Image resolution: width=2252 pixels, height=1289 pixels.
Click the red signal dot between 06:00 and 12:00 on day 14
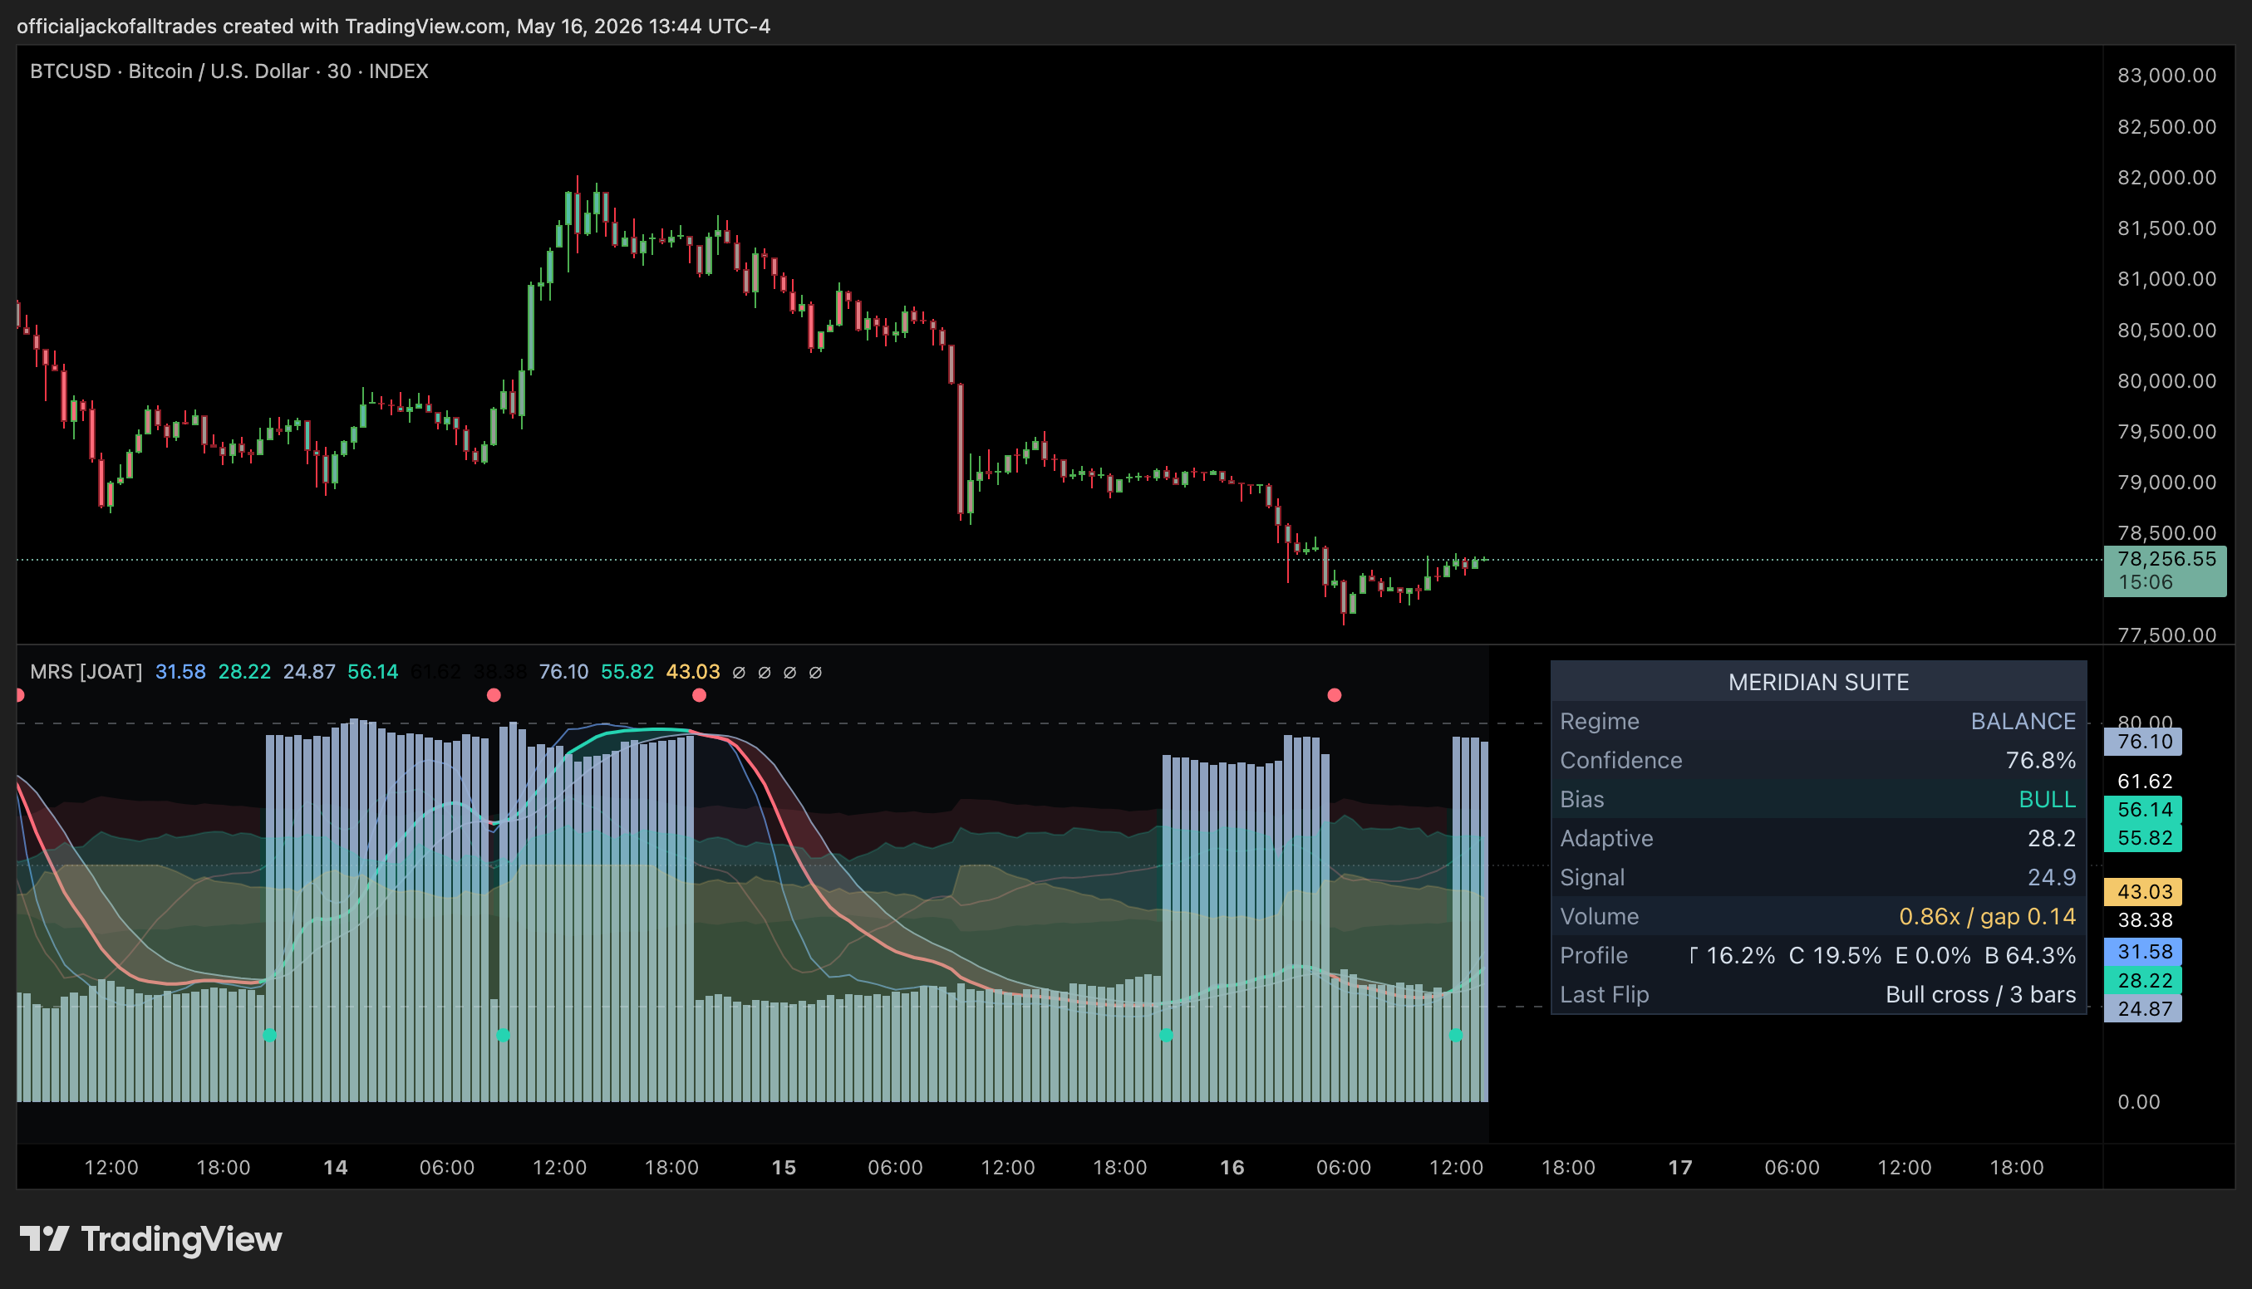pyautogui.click(x=494, y=695)
